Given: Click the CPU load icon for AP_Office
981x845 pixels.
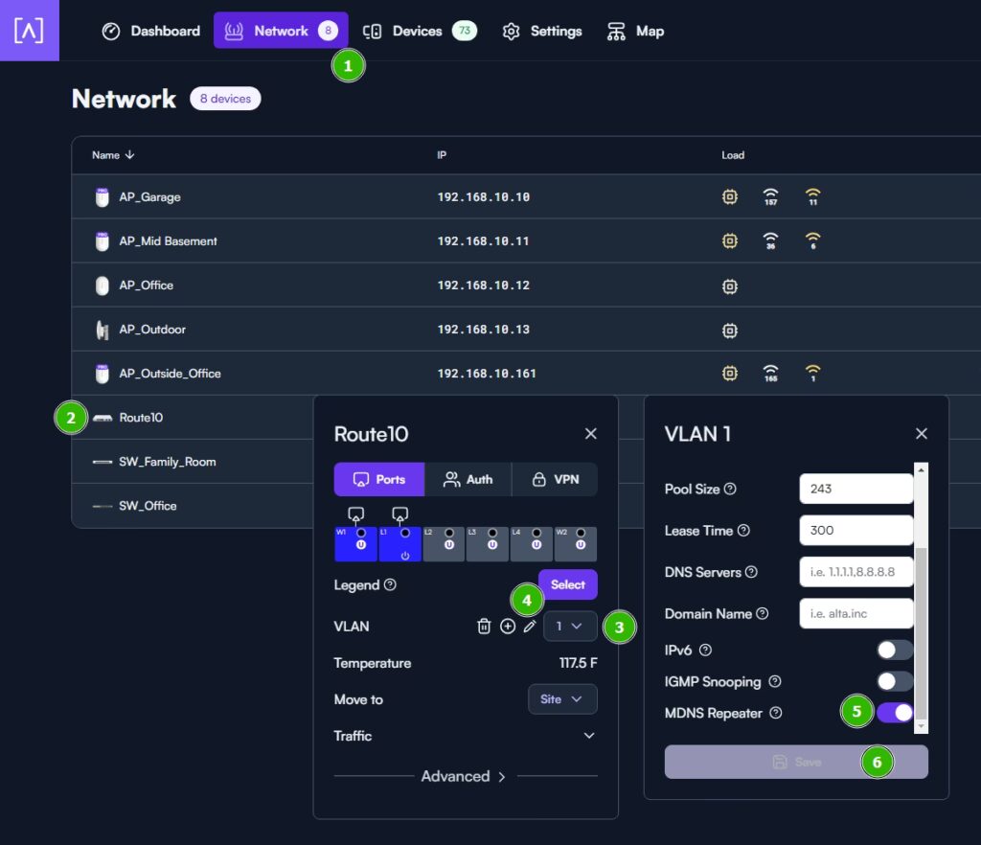Looking at the screenshot, I should (729, 285).
